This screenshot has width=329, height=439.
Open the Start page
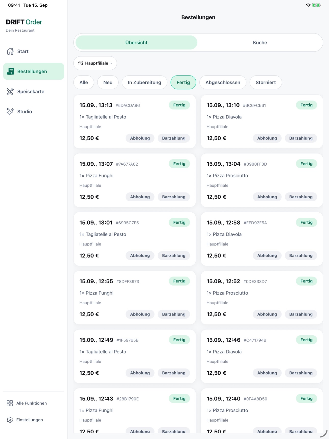pos(34,51)
